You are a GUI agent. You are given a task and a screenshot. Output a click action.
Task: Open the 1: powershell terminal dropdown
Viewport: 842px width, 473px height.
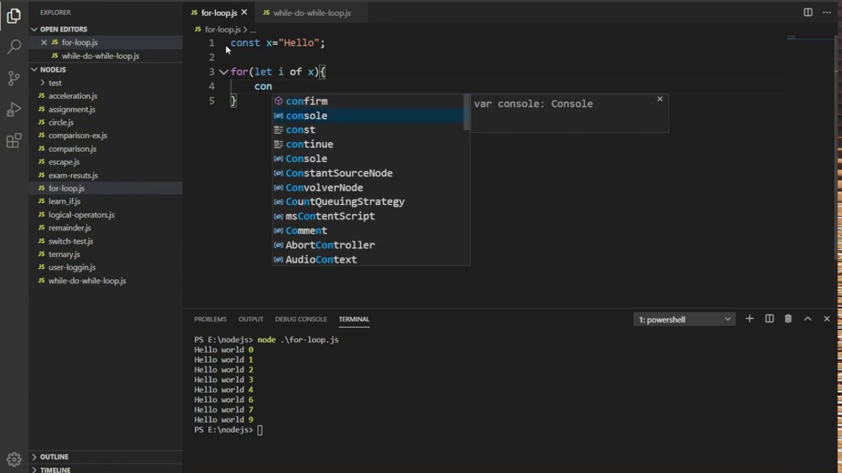point(684,319)
